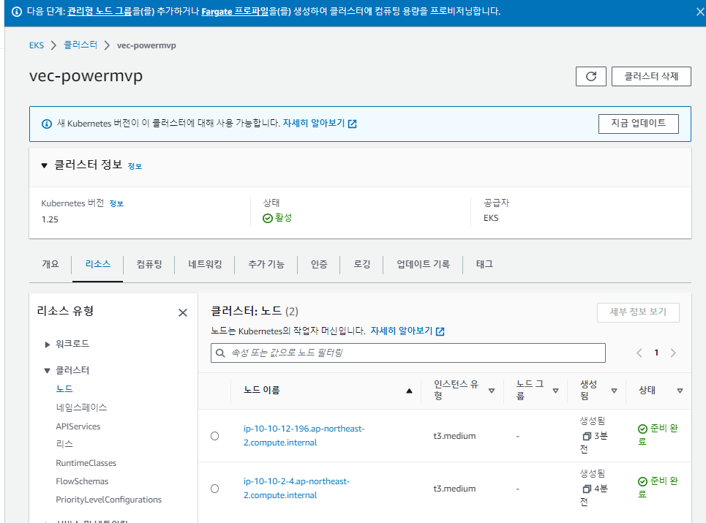Click the 세부 정보 보기 button
Screen dimensions: 706x523
pyautogui.click(x=638, y=312)
